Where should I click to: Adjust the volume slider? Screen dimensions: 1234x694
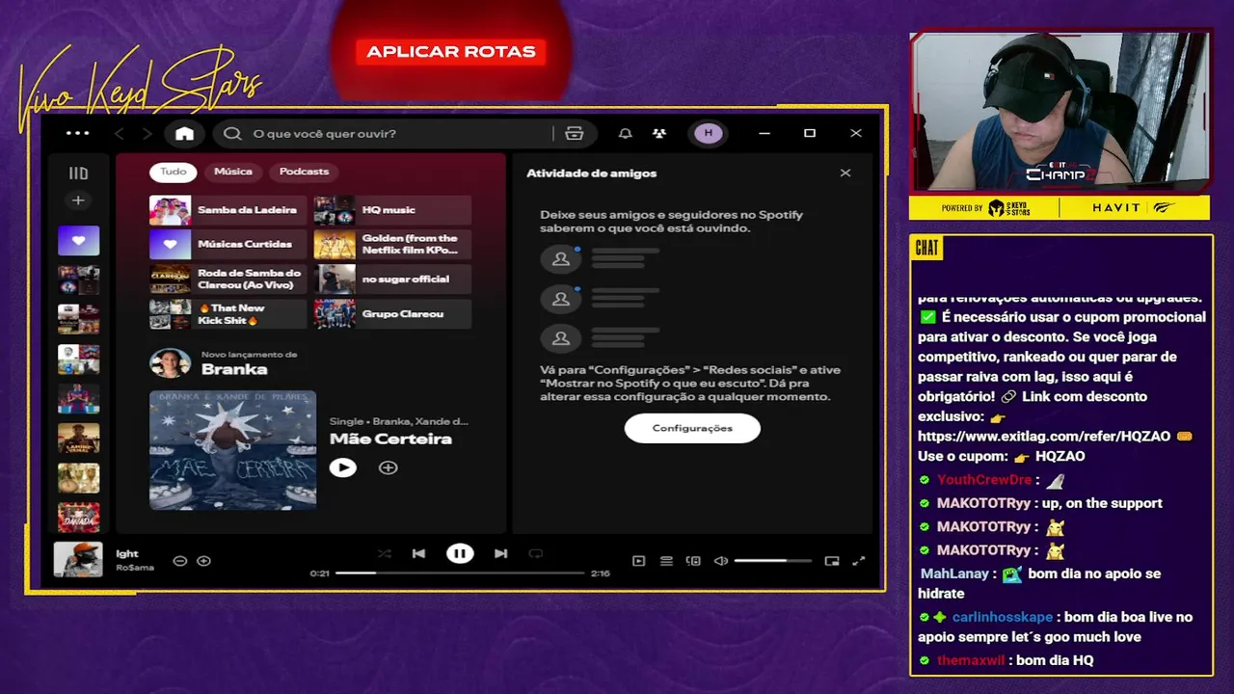[773, 560]
